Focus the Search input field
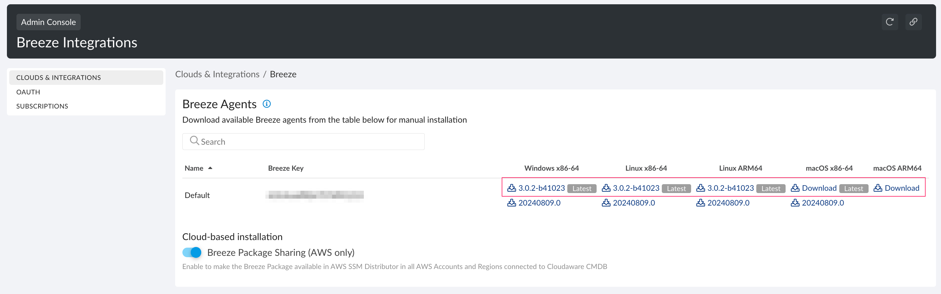Viewport: 941px width, 294px height. pyautogui.click(x=310, y=141)
